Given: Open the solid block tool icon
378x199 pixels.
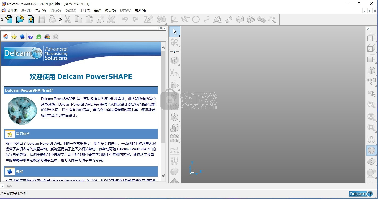Looking at the screenshot, I should coord(239,19).
